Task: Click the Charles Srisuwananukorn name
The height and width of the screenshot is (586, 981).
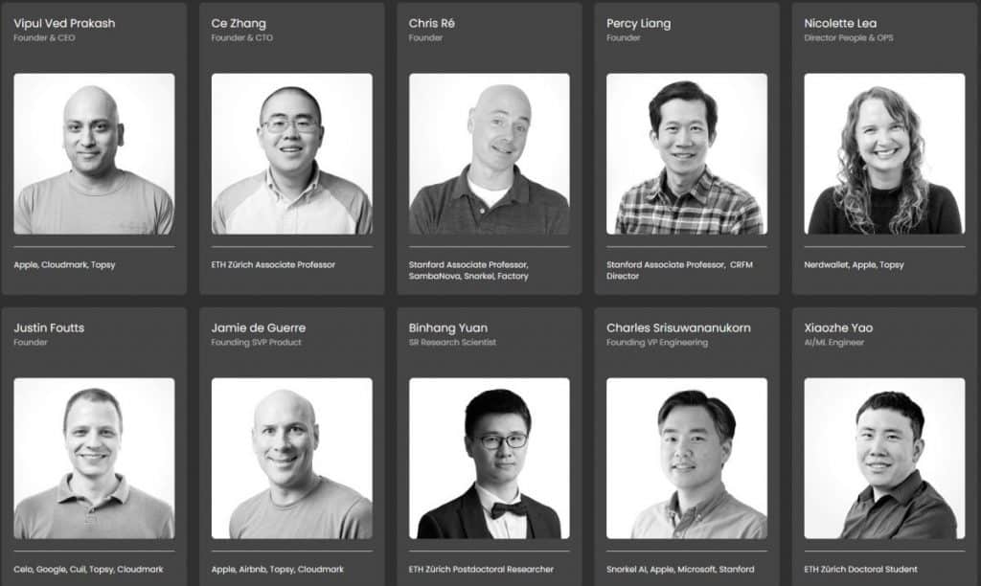Action: (678, 327)
